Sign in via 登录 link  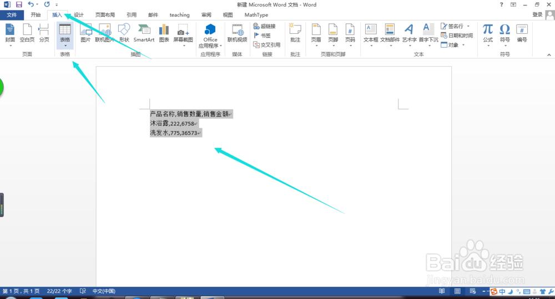tap(537, 14)
